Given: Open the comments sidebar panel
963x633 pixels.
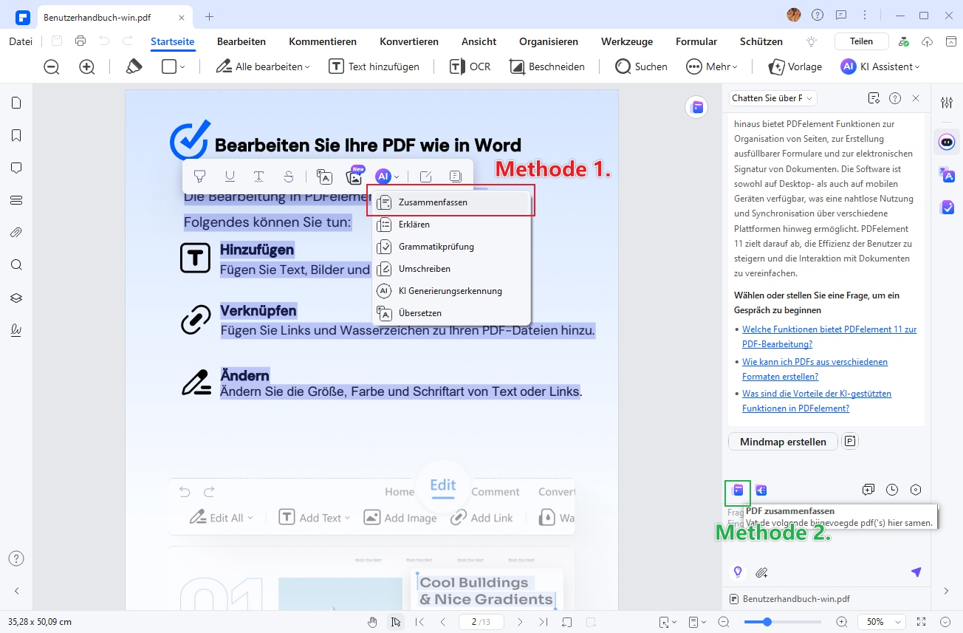Looking at the screenshot, I should point(16,168).
